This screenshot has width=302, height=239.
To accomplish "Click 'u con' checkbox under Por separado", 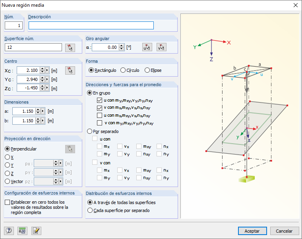I will [x=95, y=139].
